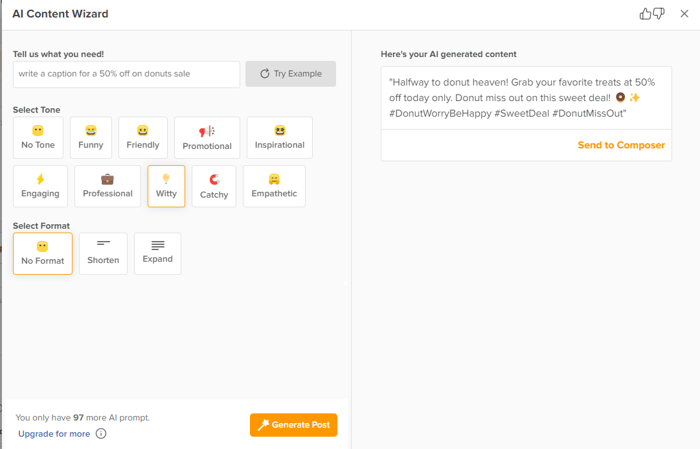Image resolution: width=700 pixels, height=449 pixels.
Task: Give thumbs up on generated content
Action: pyautogui.click(x=646, y=13)
